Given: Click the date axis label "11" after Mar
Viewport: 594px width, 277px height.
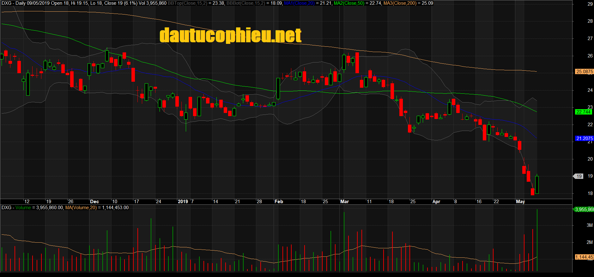Looking at the screenshot, I should pyautogui.click(x=369, y=202).
